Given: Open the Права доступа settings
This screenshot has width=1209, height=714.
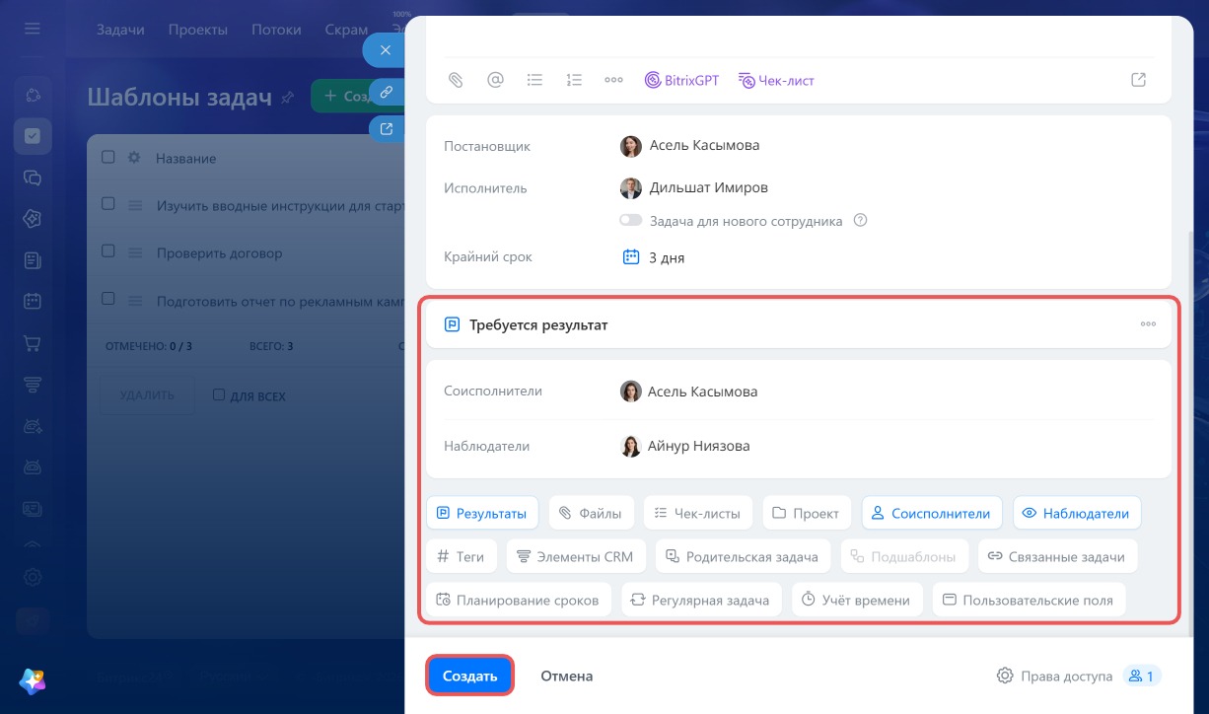Looking at the screenshot, I should pos(1054,676).
